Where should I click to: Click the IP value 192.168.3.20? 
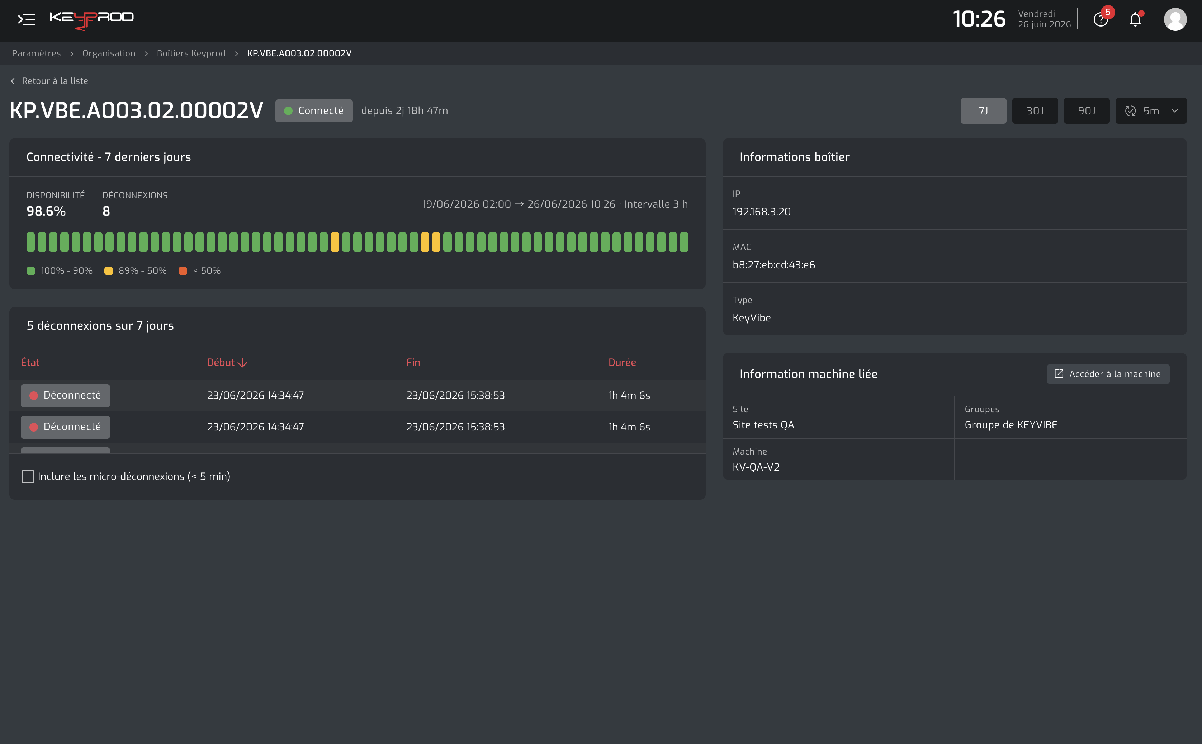pos(761,212)
